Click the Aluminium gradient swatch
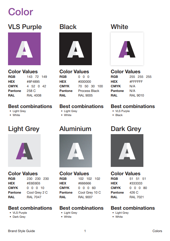Image resolution: width=170 pixels, height=241 pixels. pos(76,151)
